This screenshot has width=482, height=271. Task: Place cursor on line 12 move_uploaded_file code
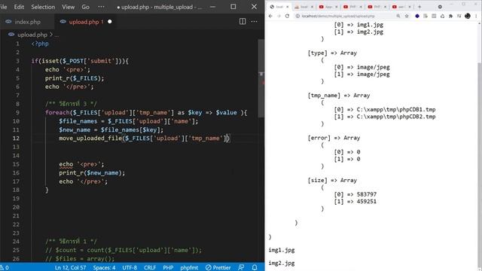pyautogui.click(x=144, y=139)
